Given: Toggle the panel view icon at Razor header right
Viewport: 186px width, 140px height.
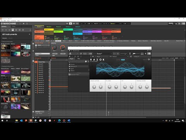Looking at the screenshot, I should (149, 54).
